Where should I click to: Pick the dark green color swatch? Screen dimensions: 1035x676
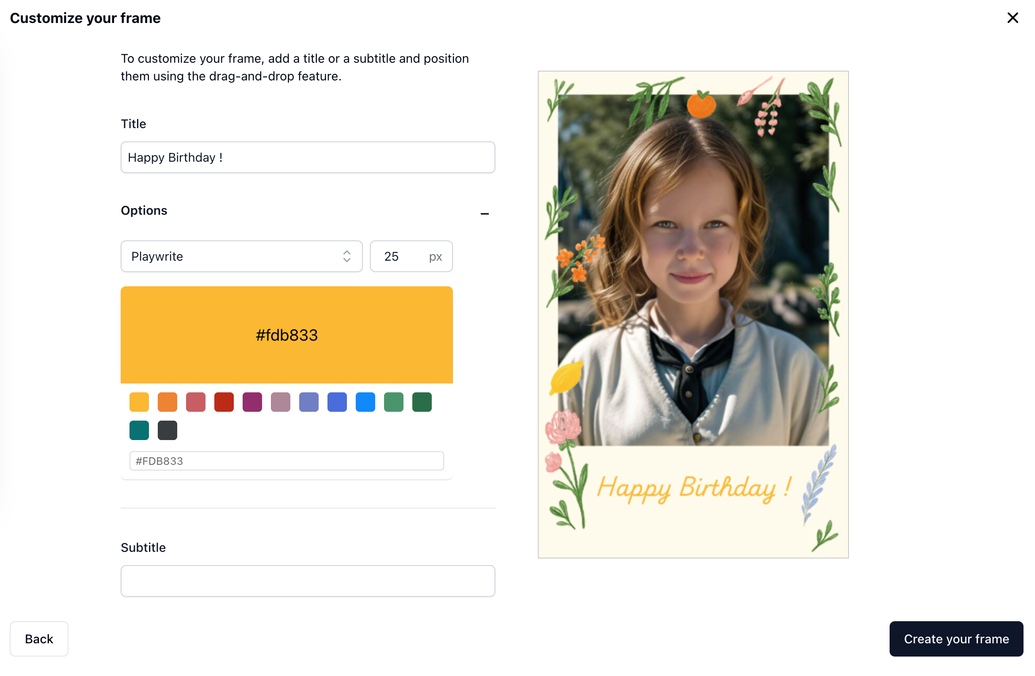pyautogui.click(x=422, y=402)
